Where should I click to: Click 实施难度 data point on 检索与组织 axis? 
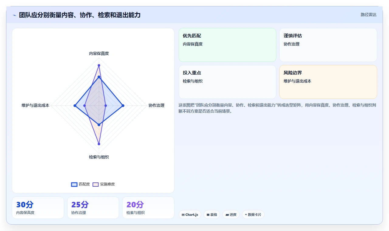click(x=99, y=144)
